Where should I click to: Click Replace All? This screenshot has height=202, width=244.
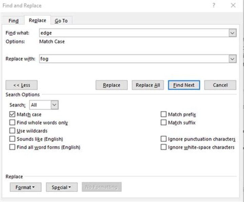point(148,85)
